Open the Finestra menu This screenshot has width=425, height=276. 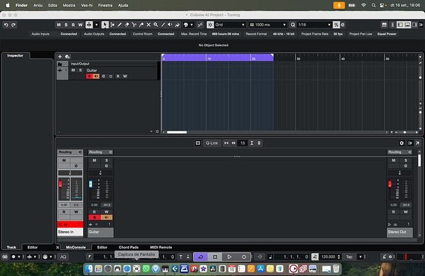(105, 5)
